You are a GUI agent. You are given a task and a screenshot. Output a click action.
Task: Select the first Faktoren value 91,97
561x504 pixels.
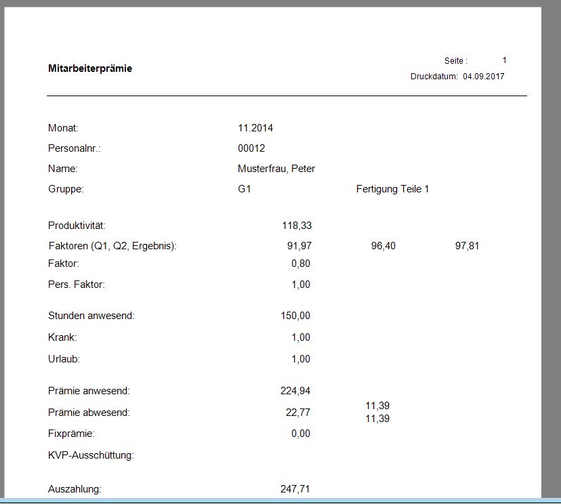(x=298, y=246)
